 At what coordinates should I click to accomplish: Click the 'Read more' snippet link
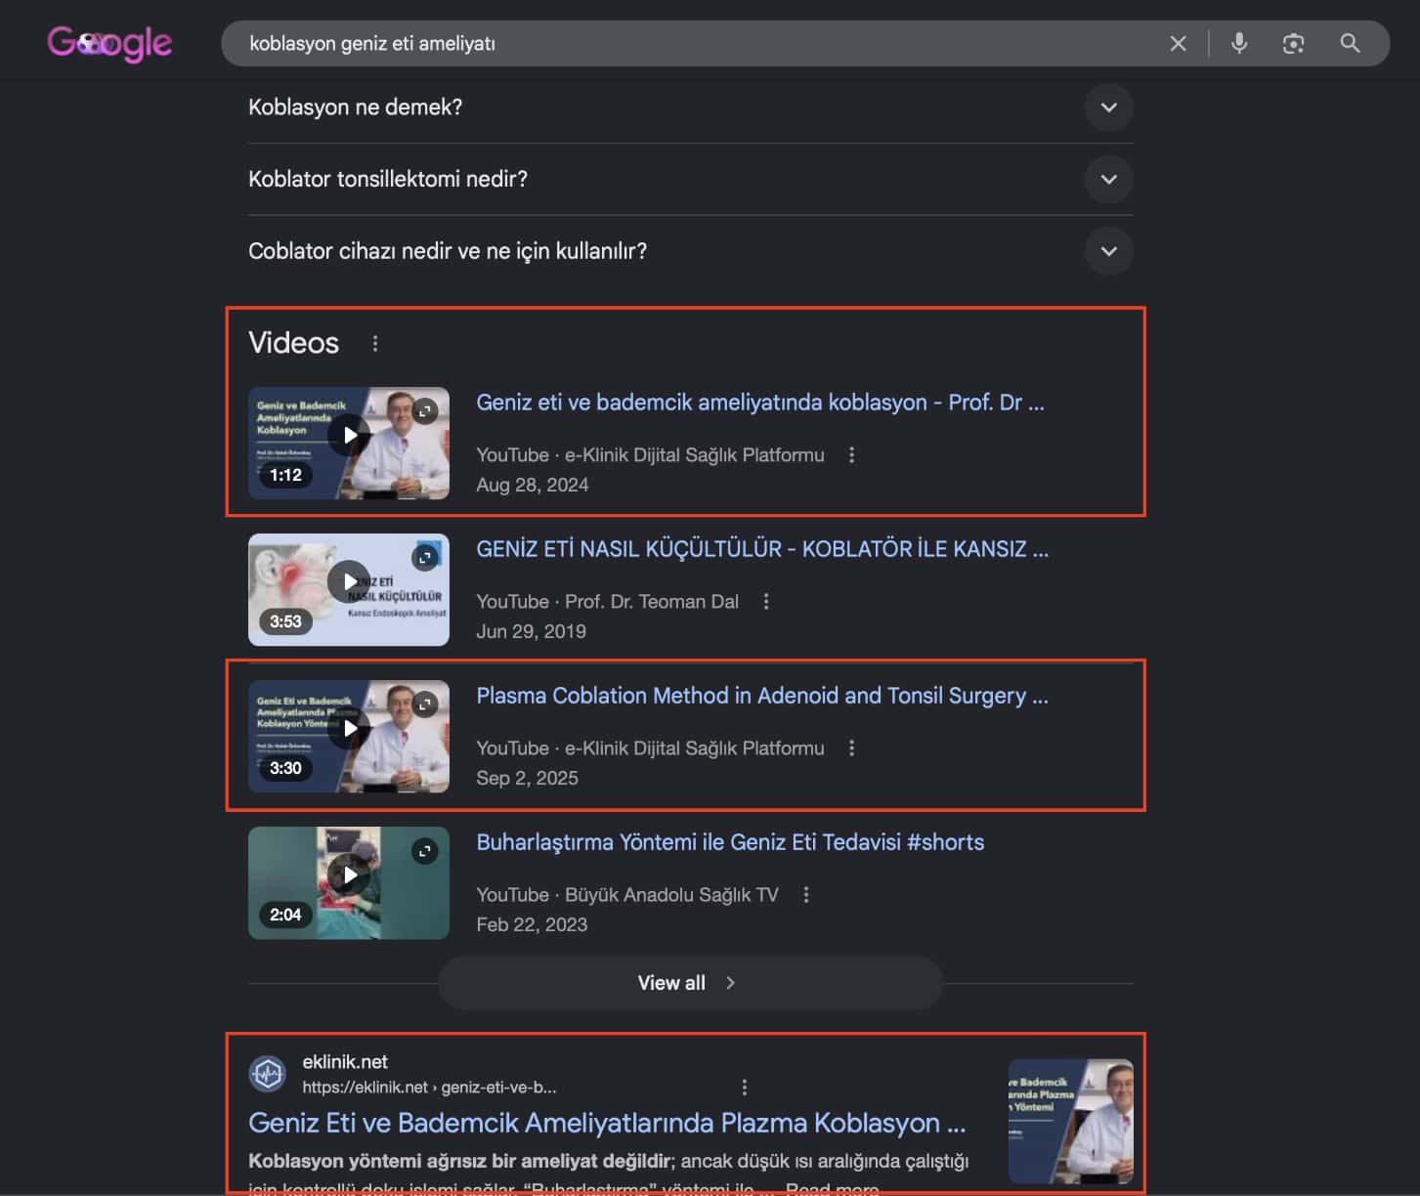click(x=832, y=1187)
